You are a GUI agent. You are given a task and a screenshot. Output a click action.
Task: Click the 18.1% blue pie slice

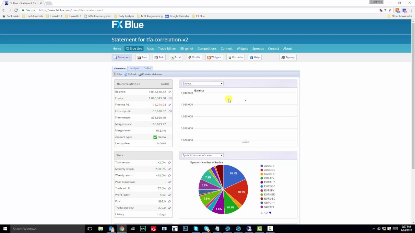pos(234,175)
